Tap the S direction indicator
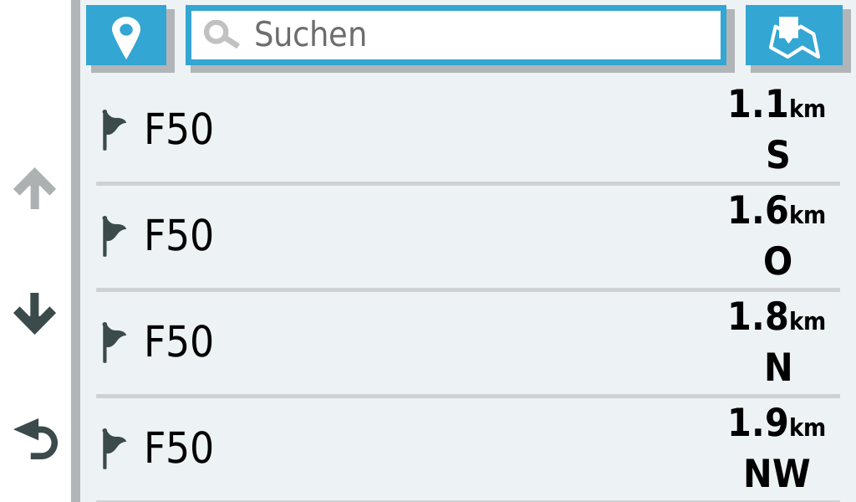Image resolution: width=856 pixels, height=502 pixels. pyautogui.click(x=777, y=156)
